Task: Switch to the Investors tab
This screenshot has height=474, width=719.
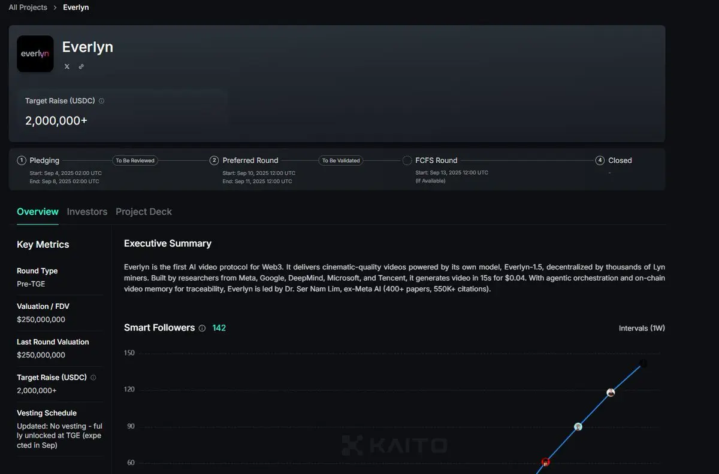Action: 87,212
